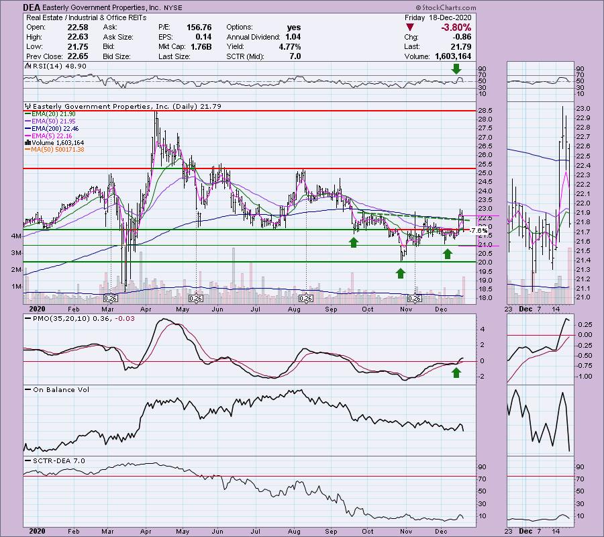604x537 pixels.
Task: Click the Open value 22.58
Action: tap(79, 28)
